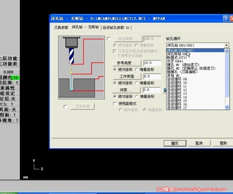
Task: Enable the 使用副程式 checkbox
Action: [115, 104]
